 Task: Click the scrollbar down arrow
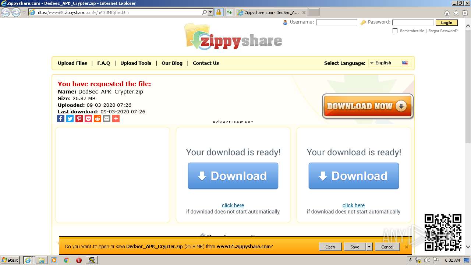[x=468, y=247]
